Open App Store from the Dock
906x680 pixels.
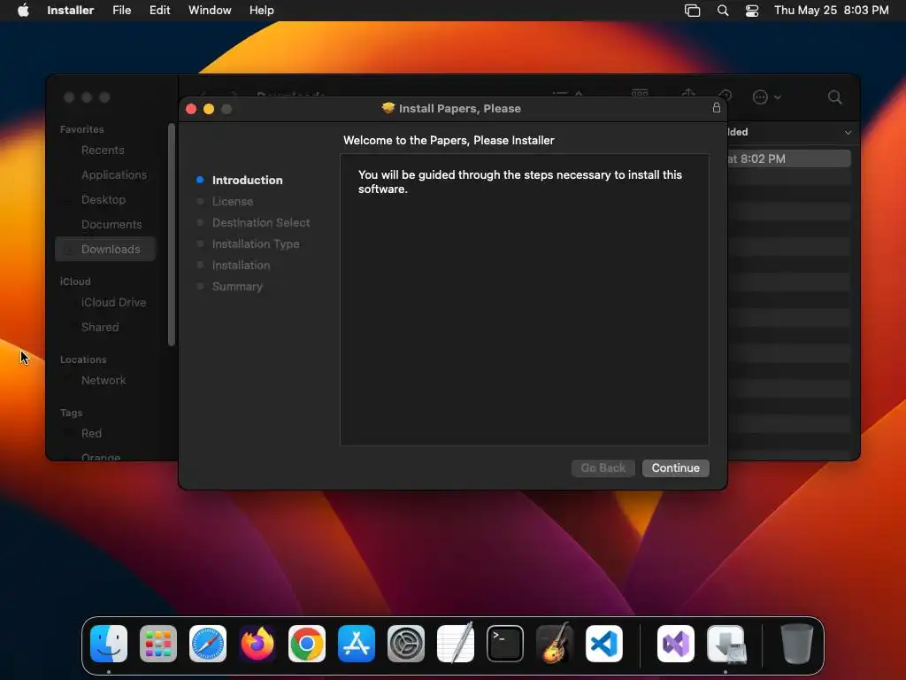pyautogui.click(x=357, y=643)
